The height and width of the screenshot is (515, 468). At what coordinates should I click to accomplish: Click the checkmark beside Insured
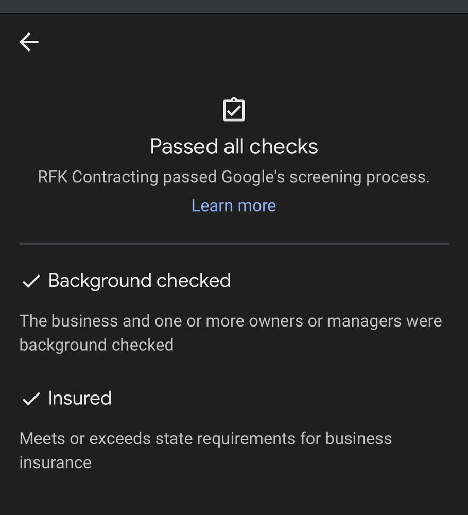click(31, 399)
